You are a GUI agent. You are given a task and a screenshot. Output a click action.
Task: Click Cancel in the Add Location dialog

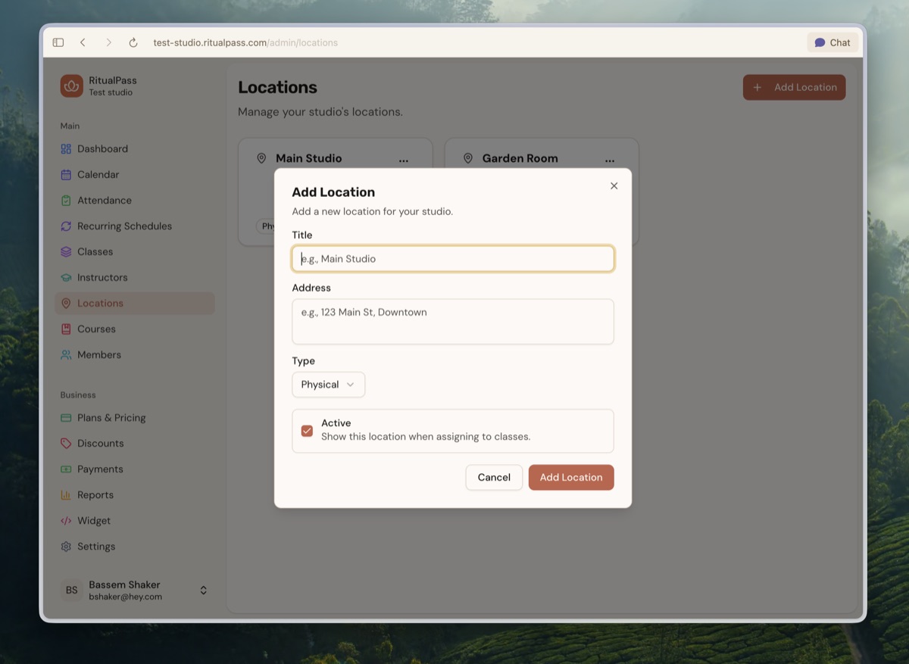click(x=494, y=478)
